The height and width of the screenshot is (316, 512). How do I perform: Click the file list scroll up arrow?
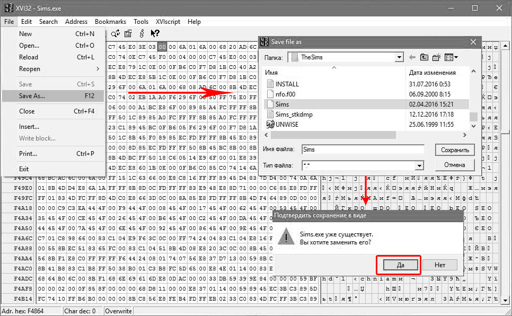[473, 72]
